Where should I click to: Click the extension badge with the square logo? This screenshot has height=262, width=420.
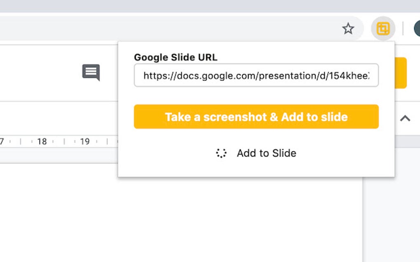pyautogui.click(x=383, y=29)
